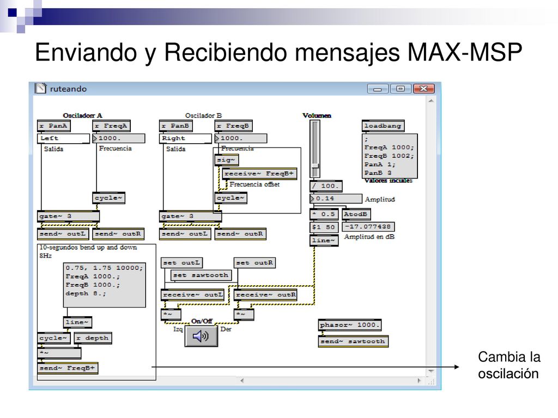Click the Oscilador A comment label
Image resolution: width=558 pixels, height=418 pixels.
coord(82,115)
